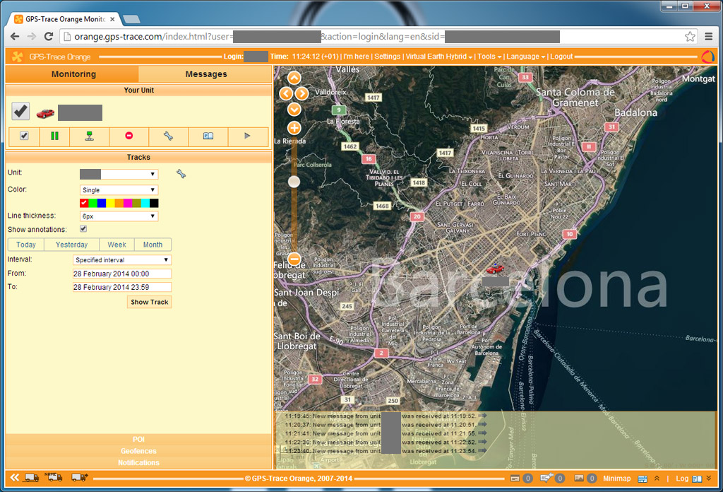This screenshot has height=492, width=723.
Task: Reload the page in the browser
Action: coord(49,37)
